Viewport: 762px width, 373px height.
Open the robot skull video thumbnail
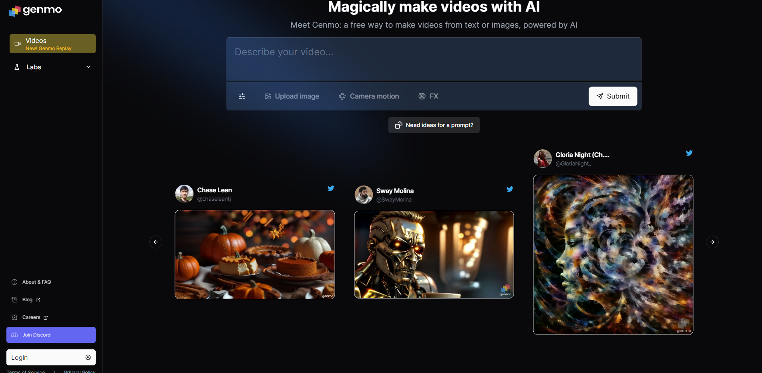(434, 254)
